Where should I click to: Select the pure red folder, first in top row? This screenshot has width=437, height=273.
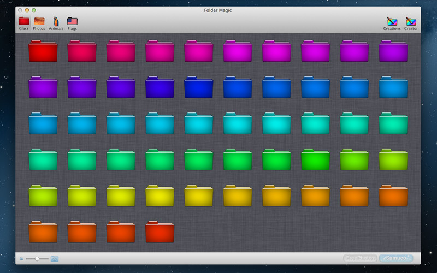coord(43,51)
